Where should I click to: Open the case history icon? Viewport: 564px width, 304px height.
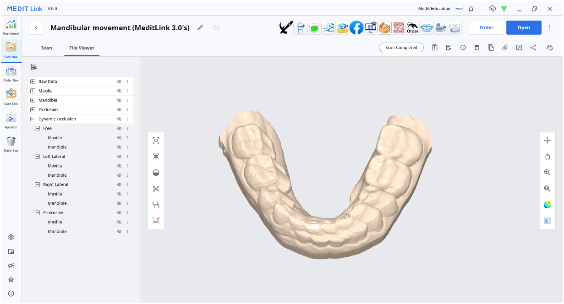click(x=462, y=47)
